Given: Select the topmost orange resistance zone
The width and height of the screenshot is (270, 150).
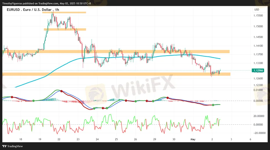Looking at the screenshot, I should (x=65, y=12).
